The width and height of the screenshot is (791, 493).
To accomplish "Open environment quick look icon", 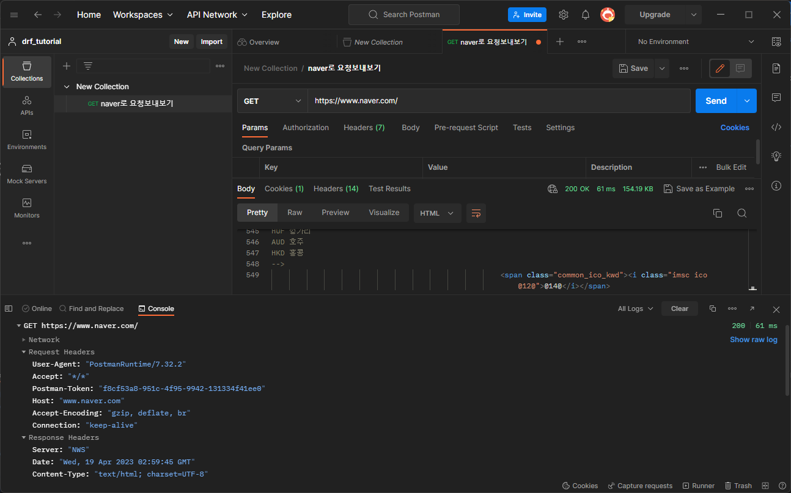I will pos(776,42).
